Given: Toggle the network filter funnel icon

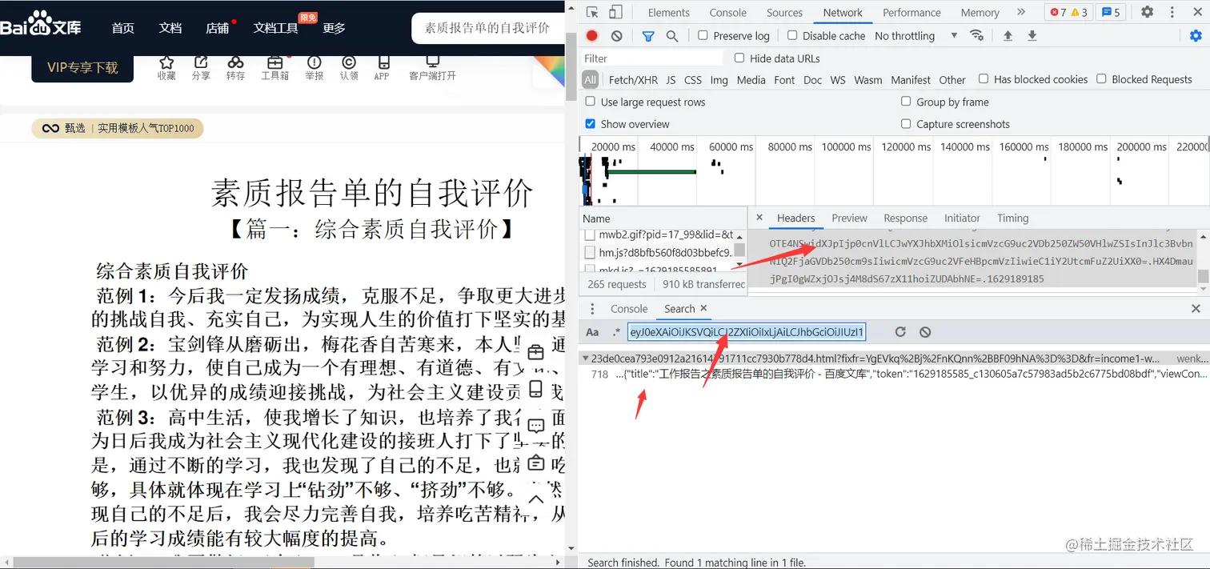Looking at the screenshot, I should [648, 36].
